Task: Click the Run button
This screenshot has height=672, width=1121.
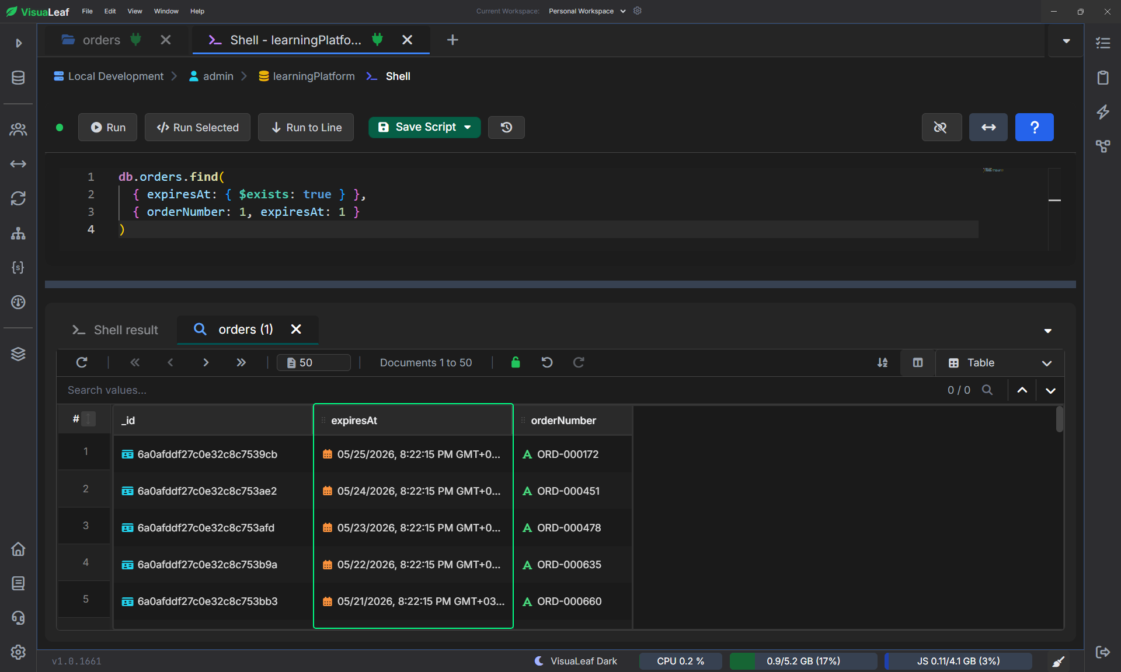Action: [107, 127]
